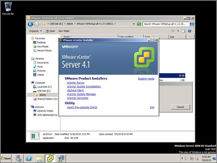Image resolution: width=217 pixels, height=163 pixels.
Task: Open Explorer help icon
Action: 190,31
